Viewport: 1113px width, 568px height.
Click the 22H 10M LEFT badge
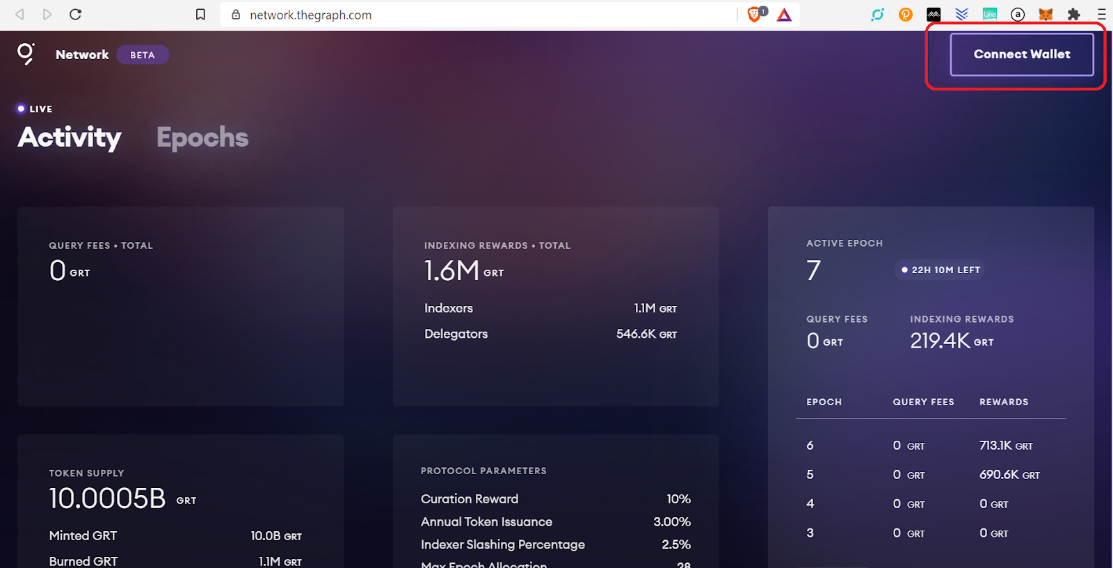940,270
